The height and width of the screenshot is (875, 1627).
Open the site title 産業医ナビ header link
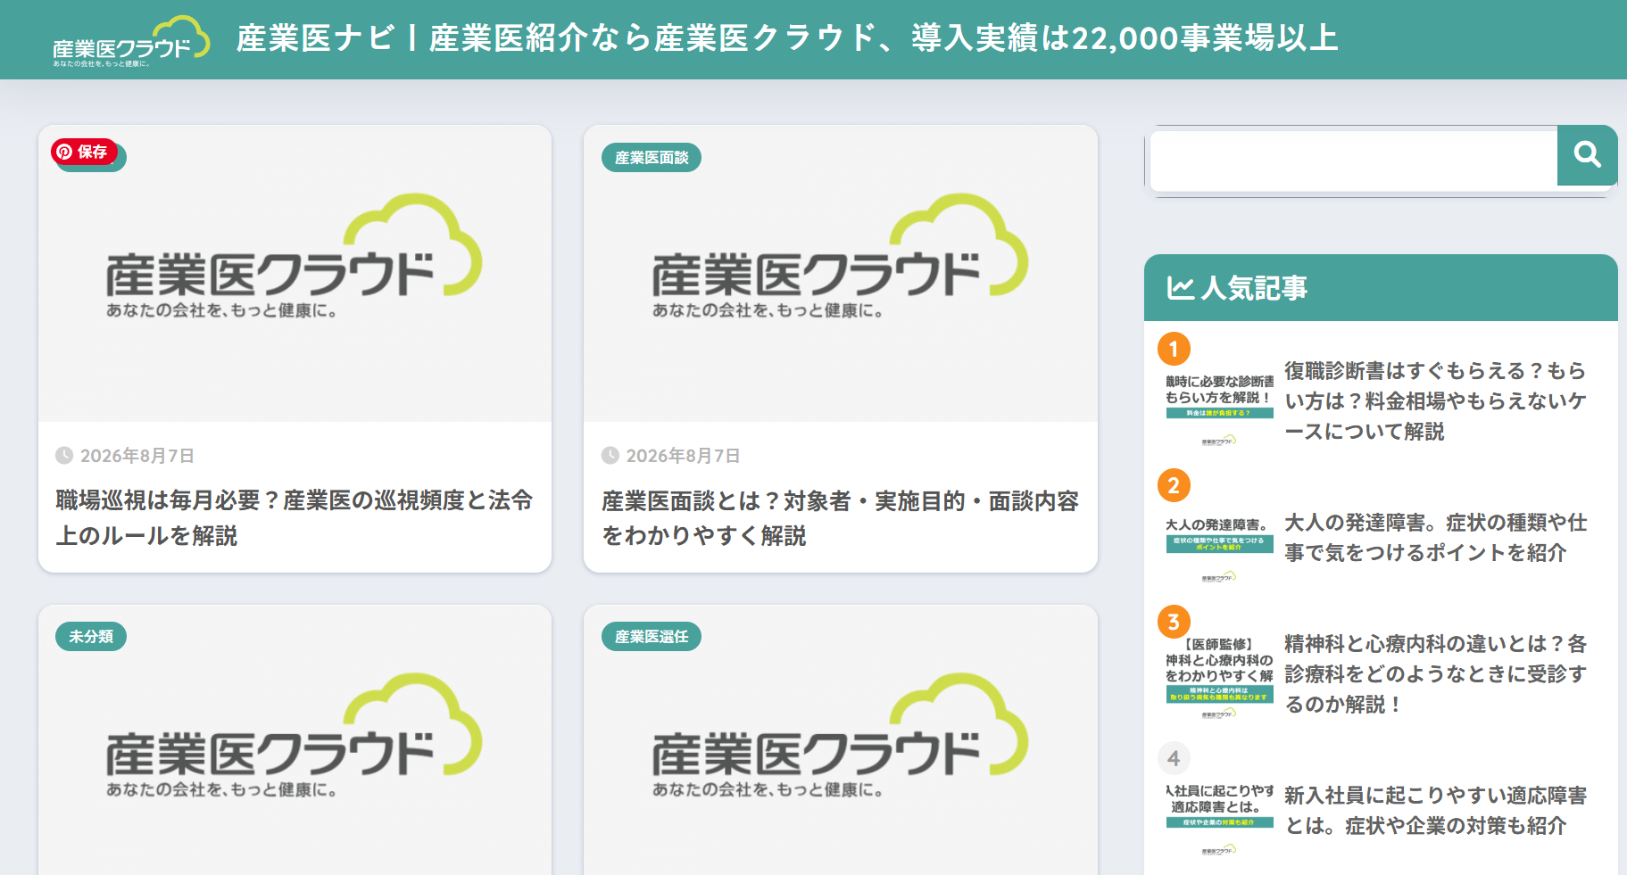click(787, 38)
